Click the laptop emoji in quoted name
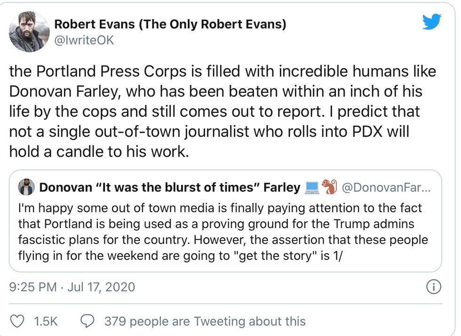Image resolution: width=461 pixels, height=336 pixels. pyautogui.click(x=312, y=188)
